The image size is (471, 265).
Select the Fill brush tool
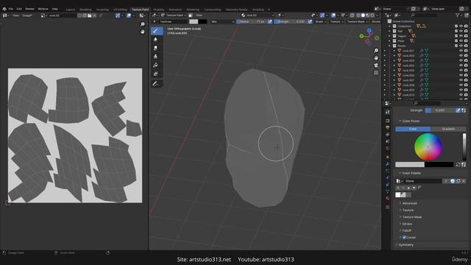tap(155, 66)
